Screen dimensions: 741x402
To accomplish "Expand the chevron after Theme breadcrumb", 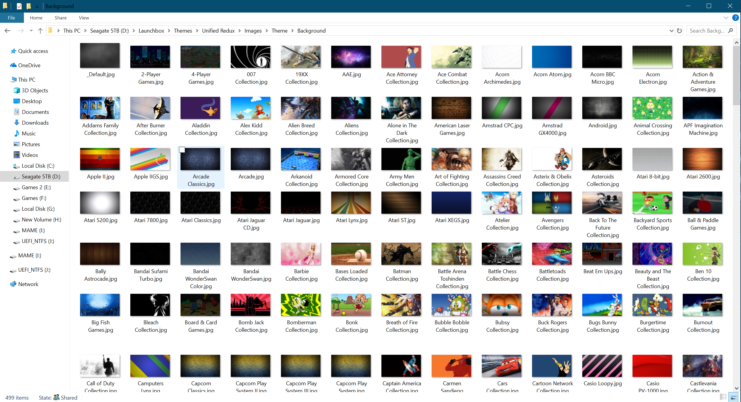I will (293, 30).
